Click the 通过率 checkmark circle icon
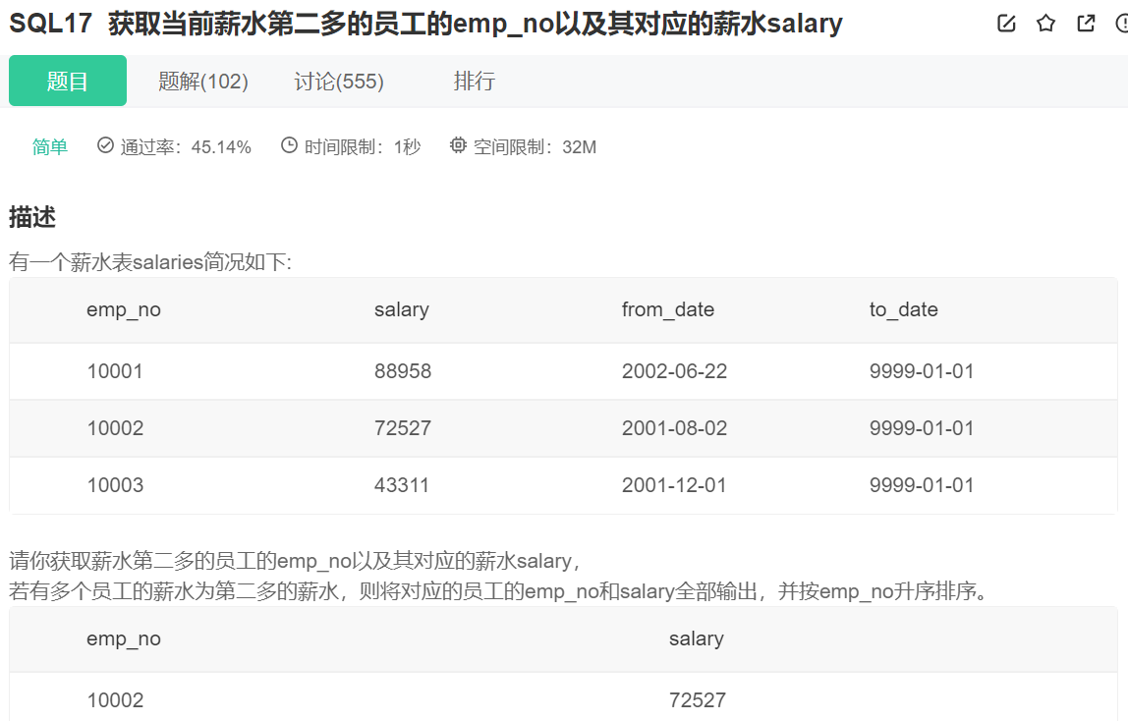 click(105, 145)
